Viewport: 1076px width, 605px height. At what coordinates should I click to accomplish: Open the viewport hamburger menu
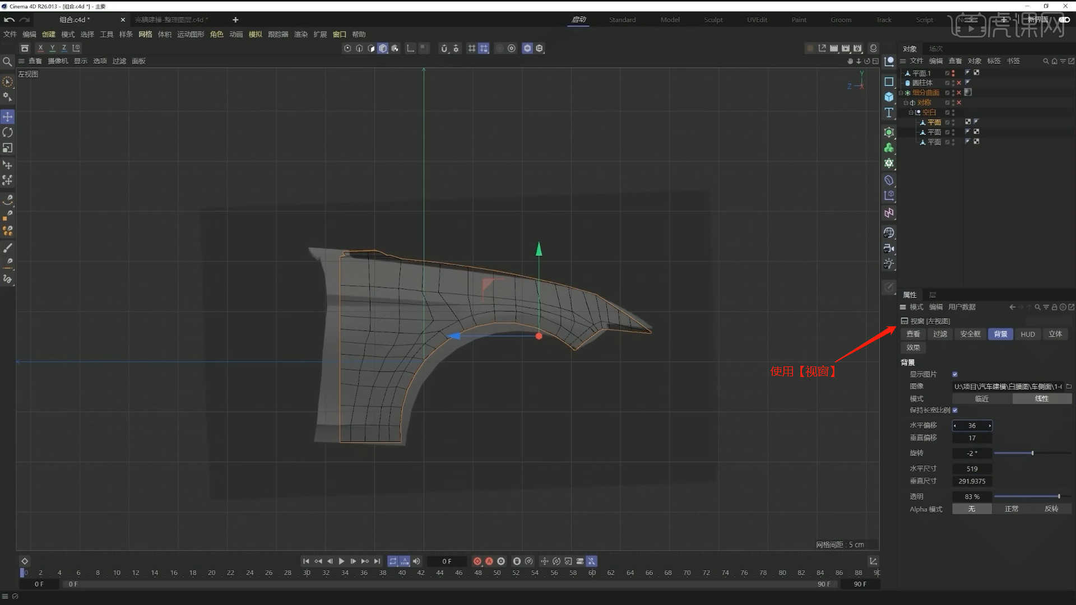click(21, 61)
